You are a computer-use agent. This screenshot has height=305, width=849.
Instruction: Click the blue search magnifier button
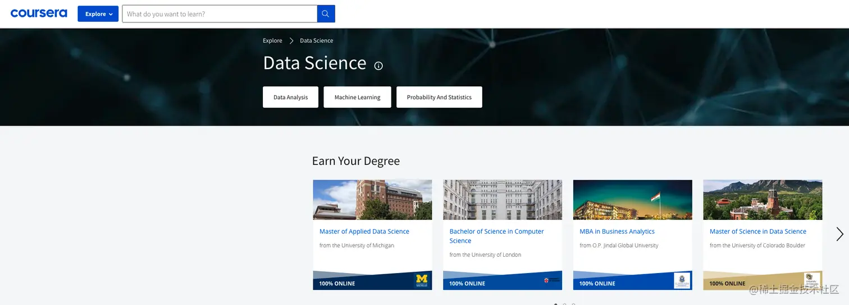click(326, 14)
